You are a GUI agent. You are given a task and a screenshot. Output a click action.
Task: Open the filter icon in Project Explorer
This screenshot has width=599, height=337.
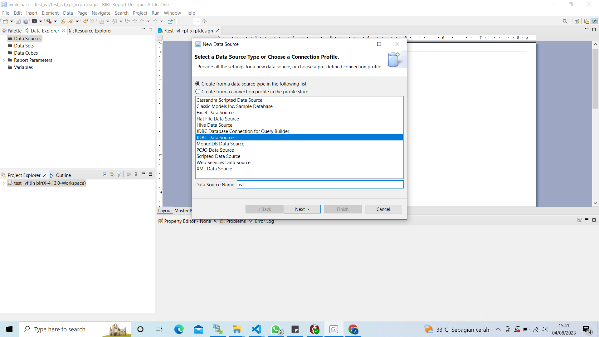(119, 175)
